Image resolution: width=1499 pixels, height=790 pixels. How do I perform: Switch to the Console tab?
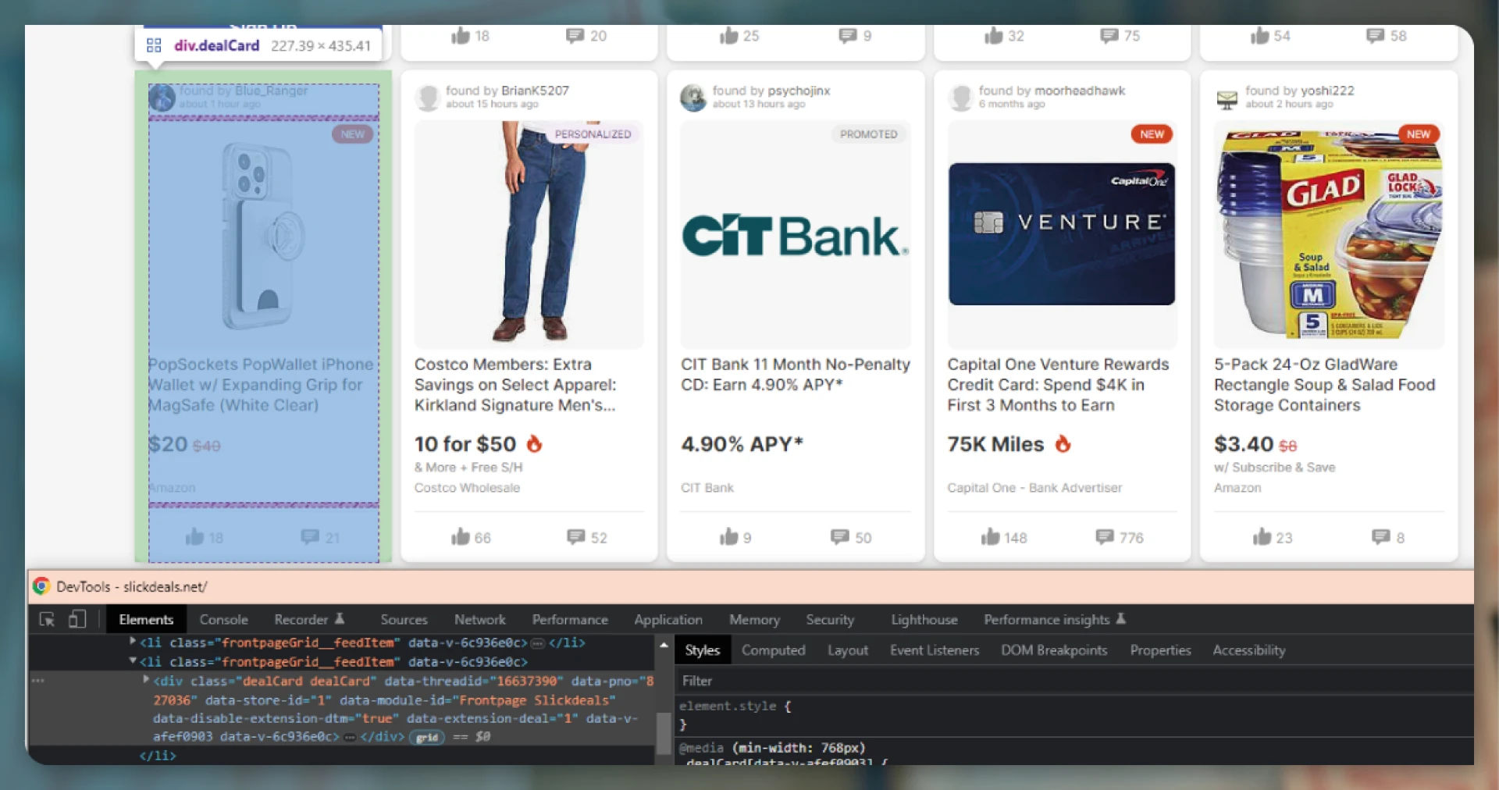pyautogui.click(x=223, y=619)
